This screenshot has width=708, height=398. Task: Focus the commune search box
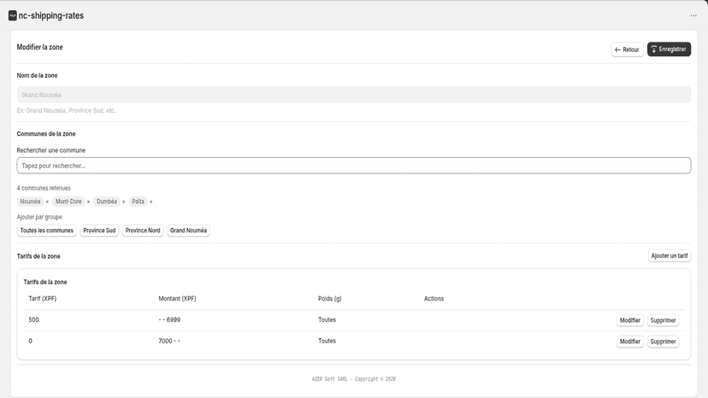point(353,166)
